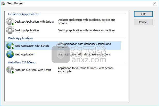Select the 'Desktop Application' project label
This screenshot has height=106, width=159.
point(27,30)
